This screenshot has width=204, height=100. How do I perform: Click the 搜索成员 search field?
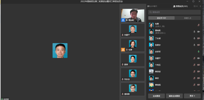174,12
